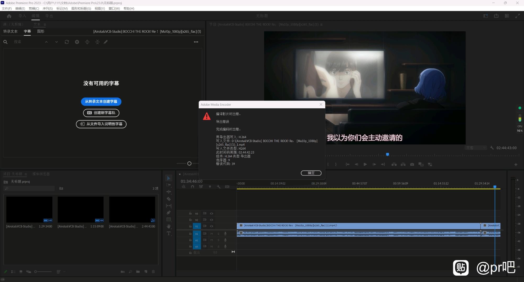Select the Ripple Edit tool

click(x=169, y=192)
